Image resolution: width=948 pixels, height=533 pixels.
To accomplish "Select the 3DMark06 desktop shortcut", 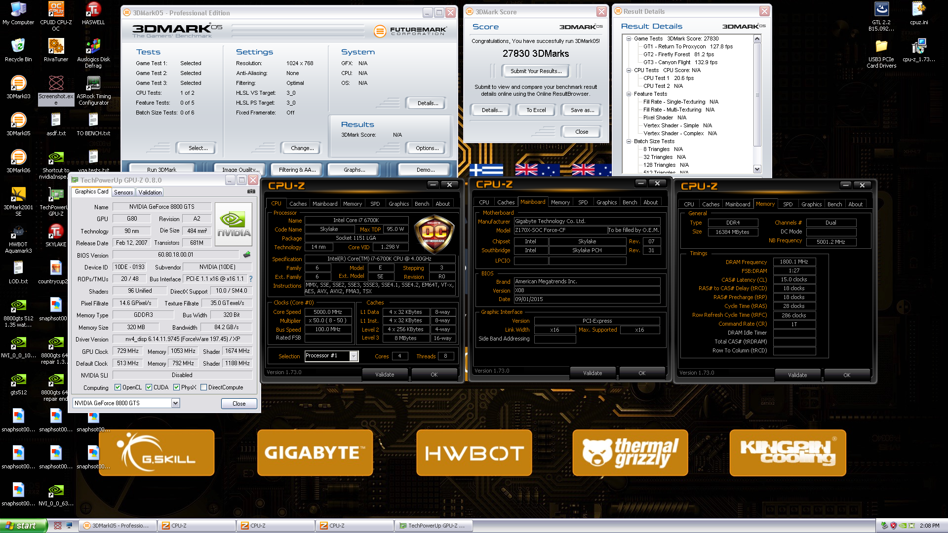I will point(18,161).
